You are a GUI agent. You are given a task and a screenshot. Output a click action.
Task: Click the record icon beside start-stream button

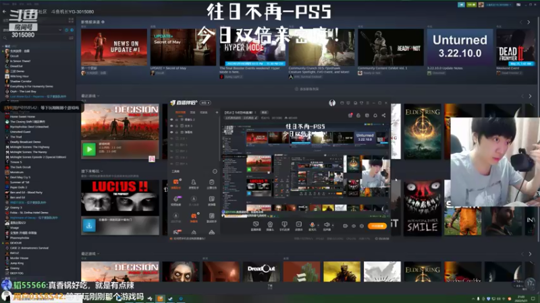346,226
